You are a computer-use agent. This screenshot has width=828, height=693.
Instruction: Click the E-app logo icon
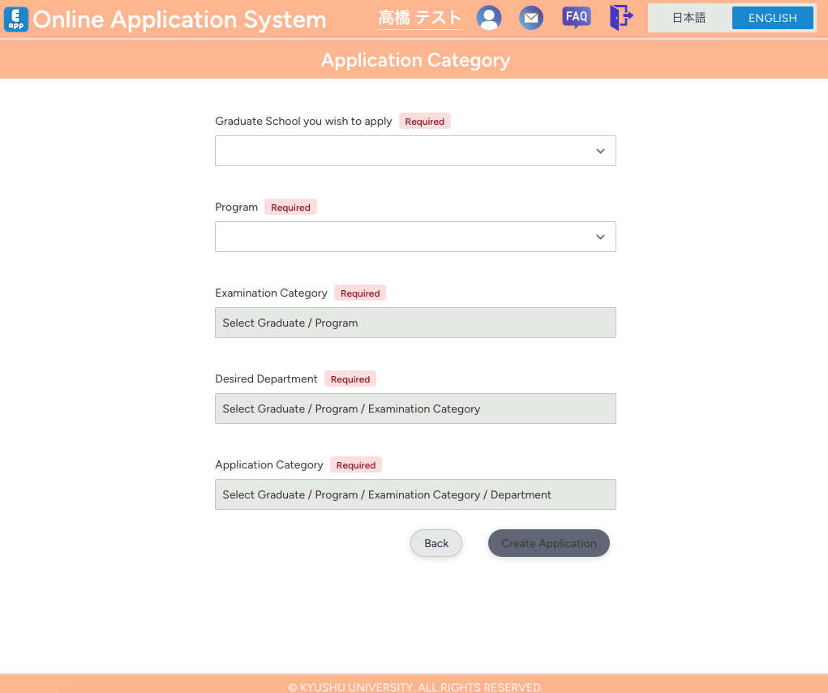tap(16, 19)
